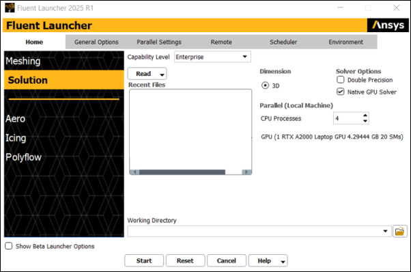
Task: Open the General Options tab
Action: [x=96, y=42]
